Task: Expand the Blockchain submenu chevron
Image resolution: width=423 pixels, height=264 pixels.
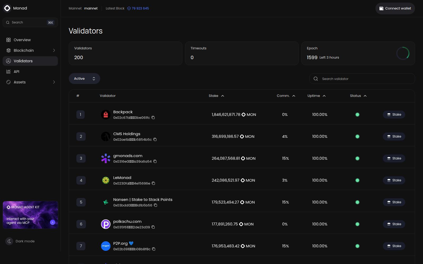Action: point(54,50)
